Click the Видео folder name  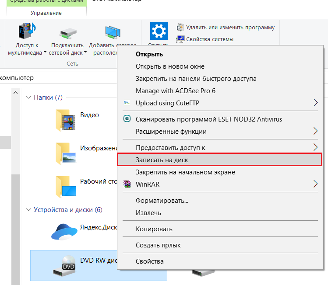coord(89,115)
